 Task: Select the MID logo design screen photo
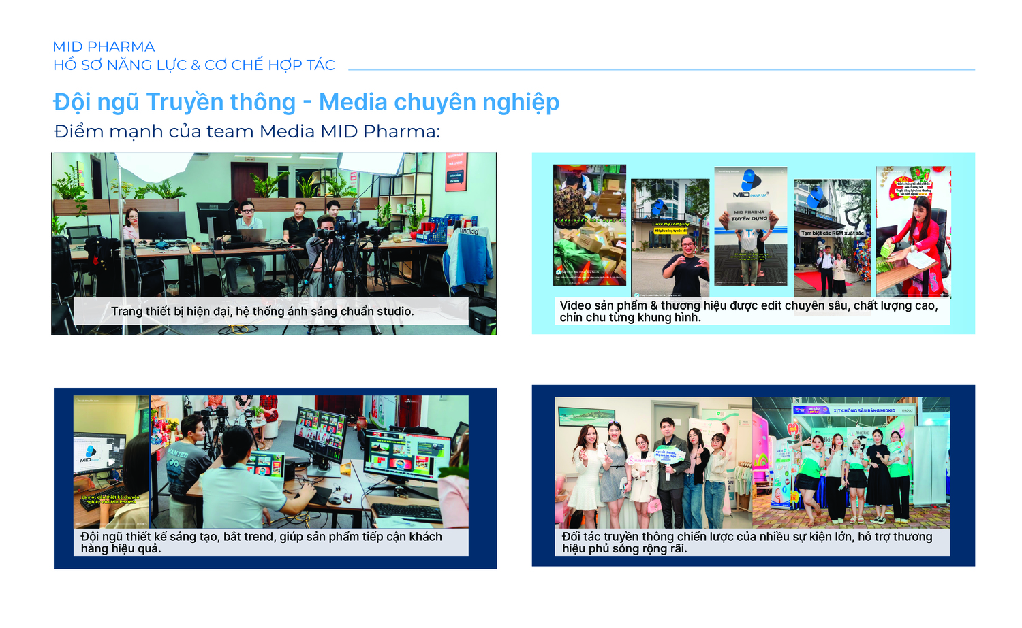111,461
